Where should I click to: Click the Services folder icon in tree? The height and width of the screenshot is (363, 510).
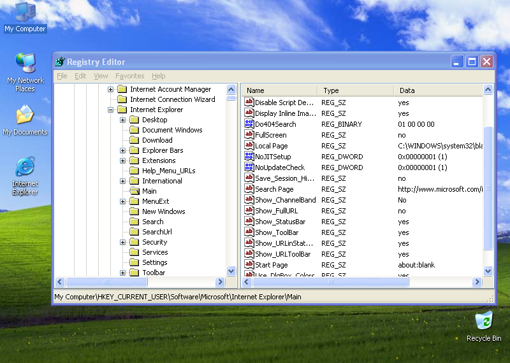(x=135, y=252)
